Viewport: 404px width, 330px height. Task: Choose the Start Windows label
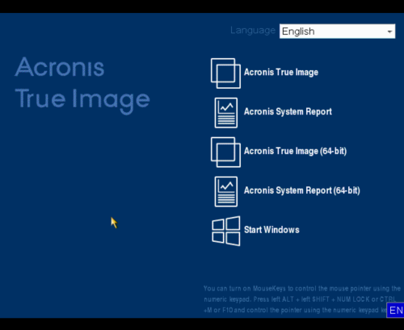pos(271,230)
